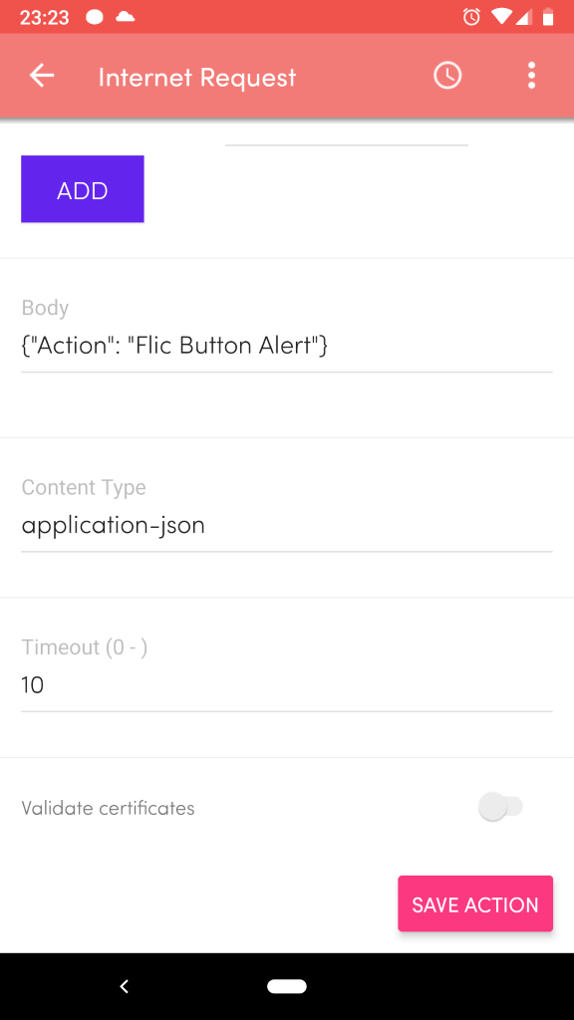Tap the Android back navigation chevron
This screenshot has width=574, height=1020.
coord(124,986)
